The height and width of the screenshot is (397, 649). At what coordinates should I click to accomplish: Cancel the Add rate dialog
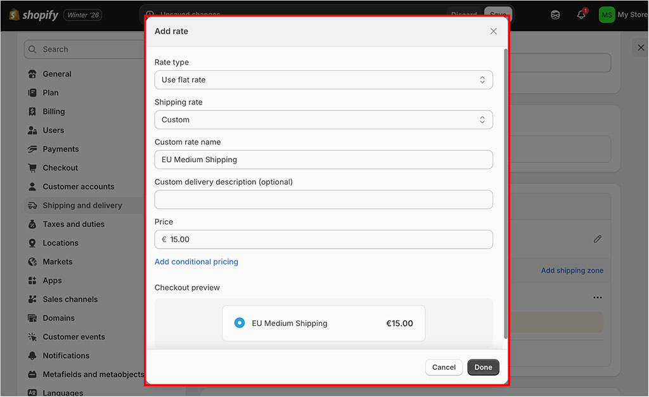444,367
